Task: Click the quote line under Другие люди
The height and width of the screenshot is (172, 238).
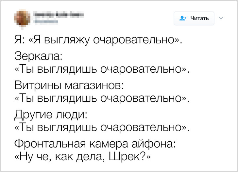Action: click(x=102, y=126)
